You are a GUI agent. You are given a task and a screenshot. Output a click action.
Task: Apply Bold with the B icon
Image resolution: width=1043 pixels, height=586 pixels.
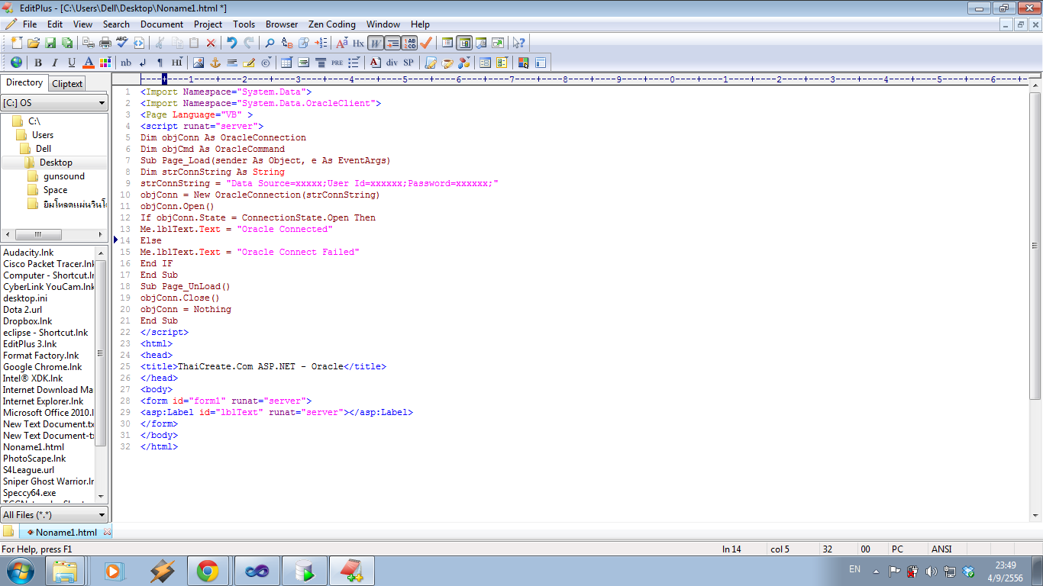(x=37, y=63)
